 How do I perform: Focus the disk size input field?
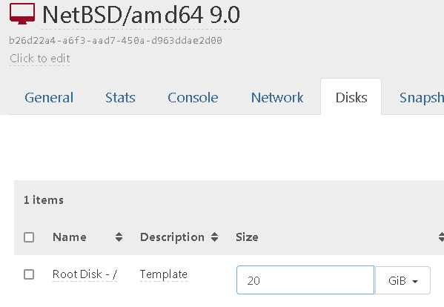305,280
